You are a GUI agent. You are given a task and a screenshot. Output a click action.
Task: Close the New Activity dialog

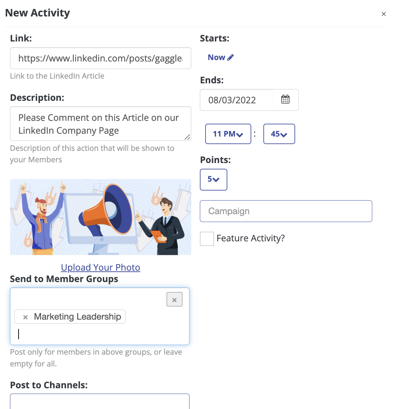click(384, 14)
